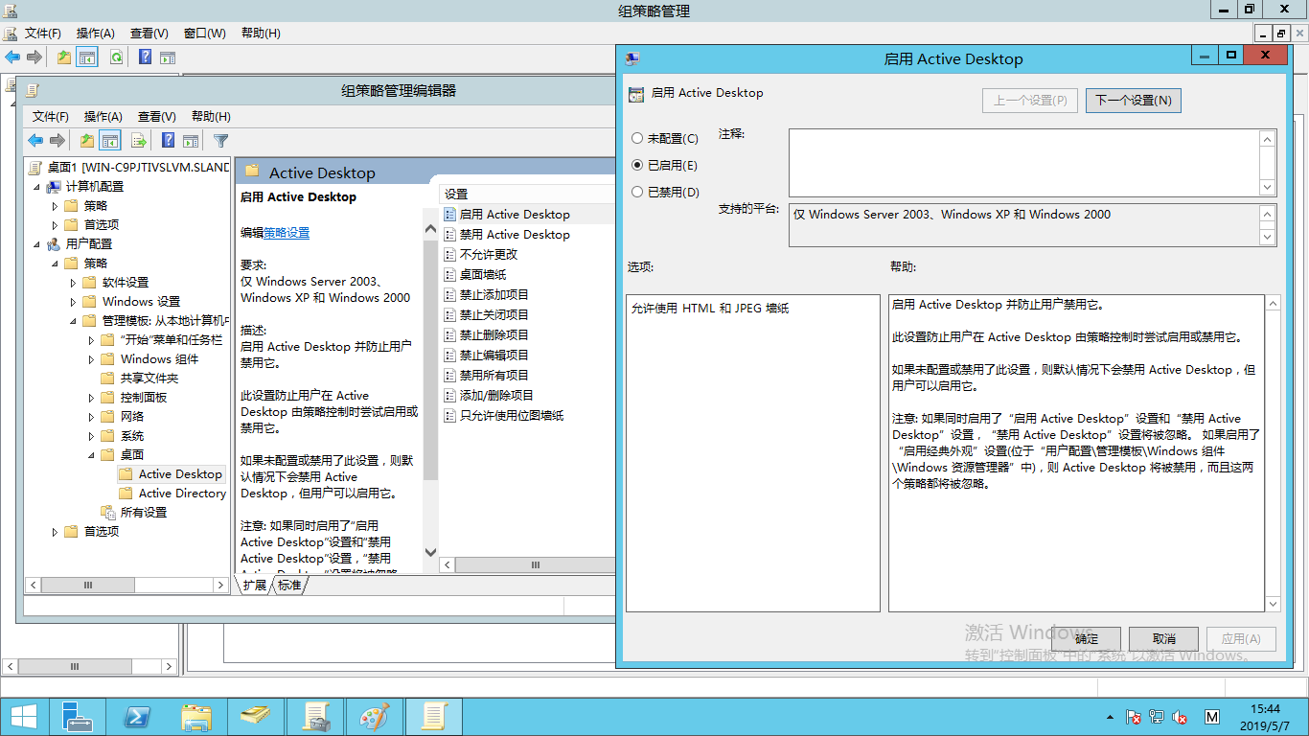The height and width of the screenshot is (736, 1309).
Task: Click 下一个设置(N) button
Action: (x=1133, y=101)
